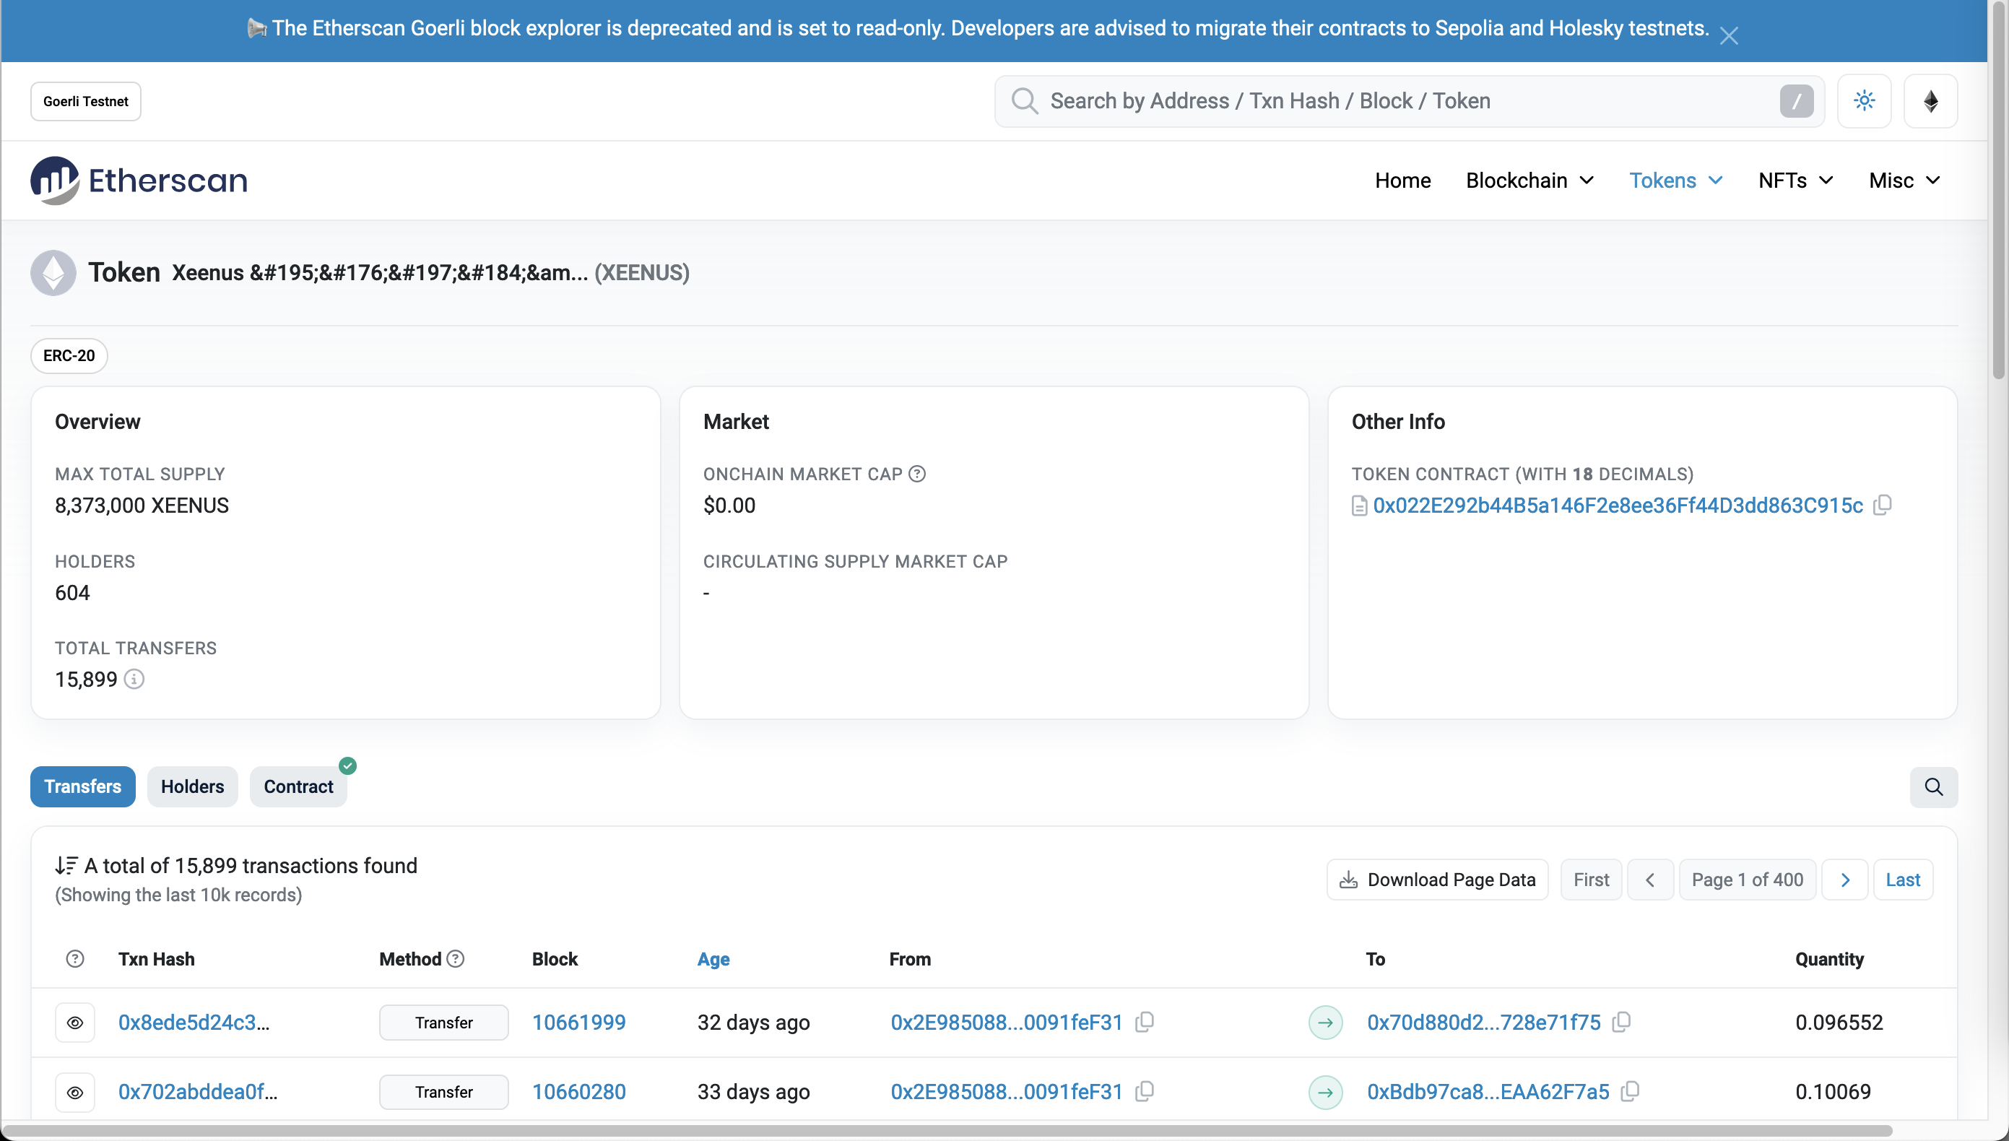This screenshot has height=1141, width=2009.
Task: Open block 10661999 link
Action: (578, 1023)
